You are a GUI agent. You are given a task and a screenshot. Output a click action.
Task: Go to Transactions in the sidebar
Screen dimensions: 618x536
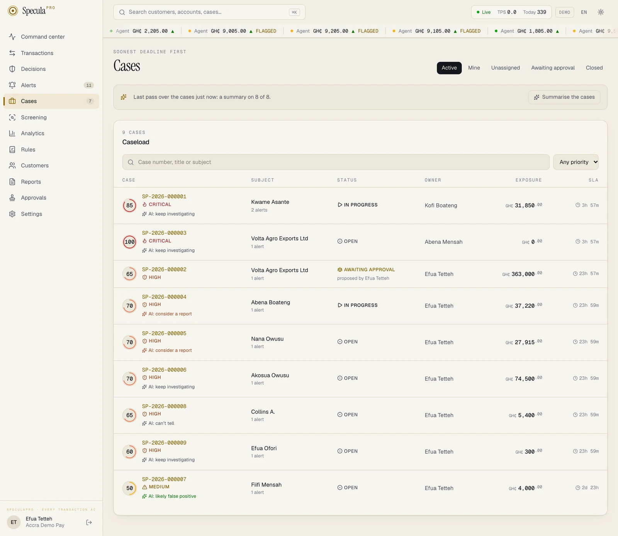click(51, 53)
